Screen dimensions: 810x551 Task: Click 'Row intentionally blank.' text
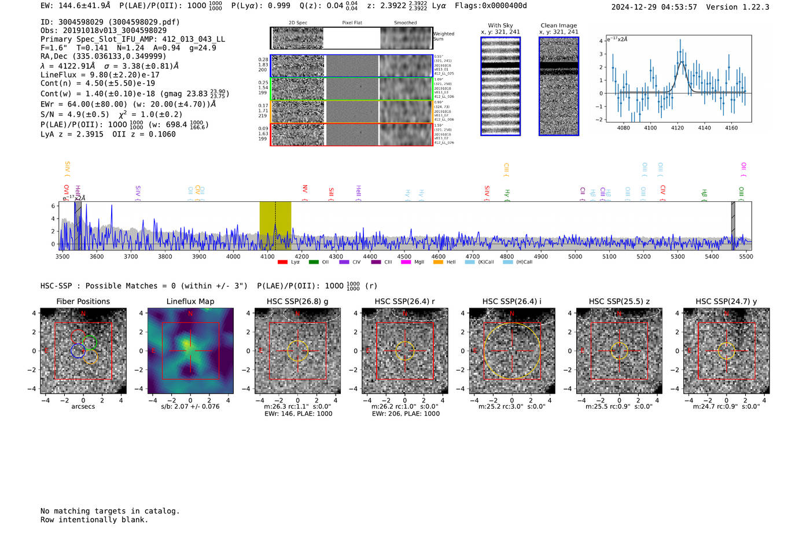94,520
